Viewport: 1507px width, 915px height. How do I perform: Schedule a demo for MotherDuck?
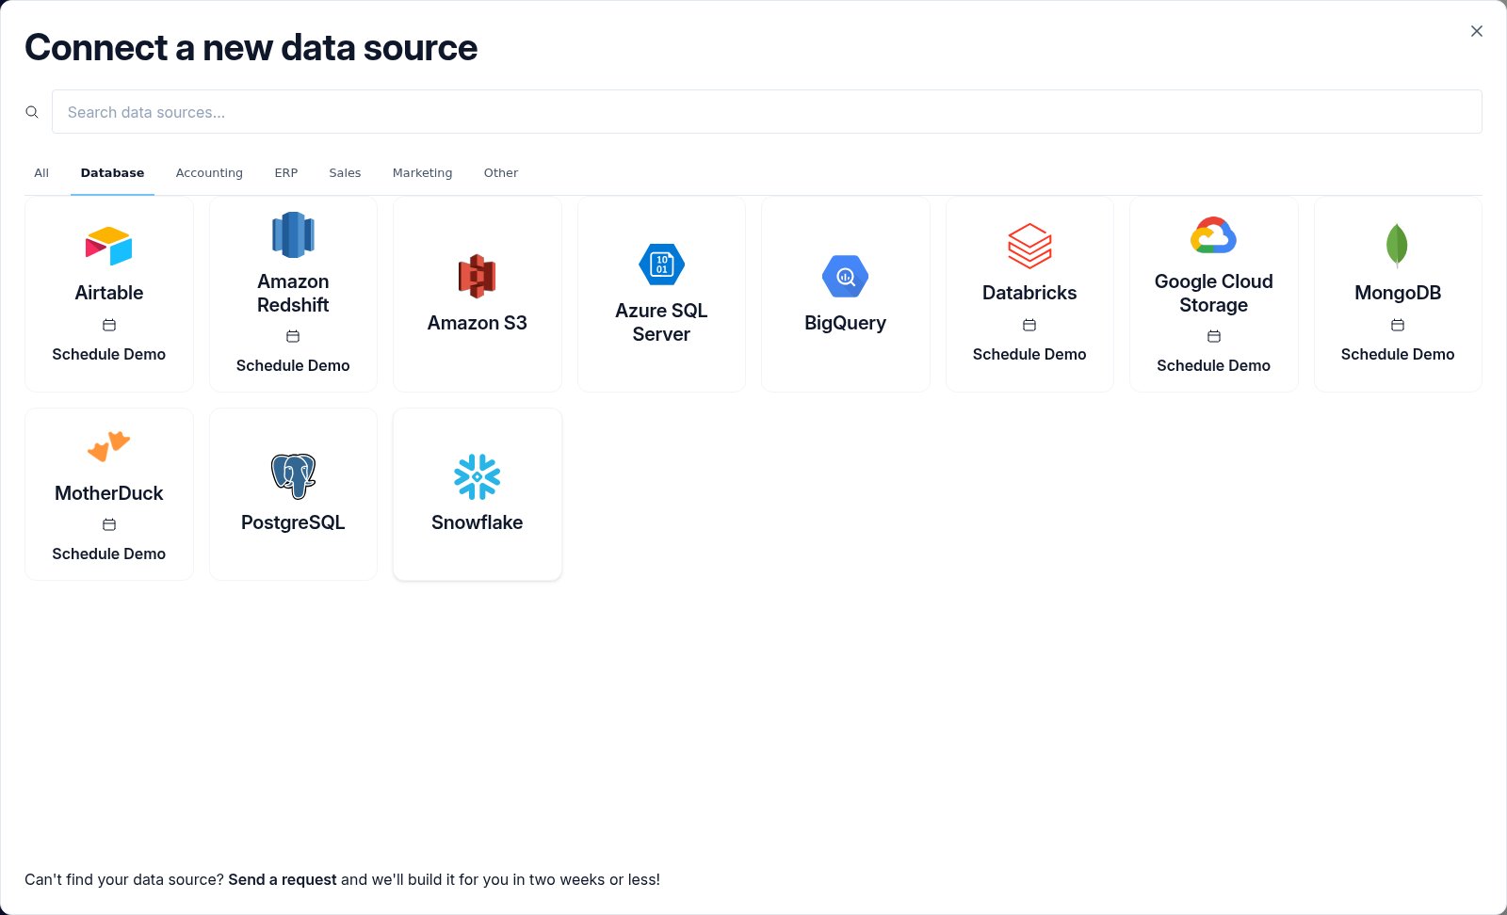pos(109,554)
